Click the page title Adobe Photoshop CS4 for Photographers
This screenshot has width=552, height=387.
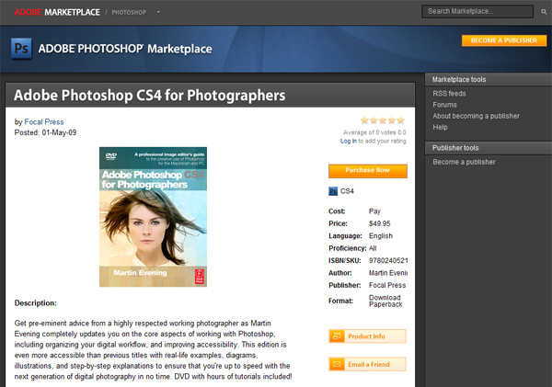[150, 96]
